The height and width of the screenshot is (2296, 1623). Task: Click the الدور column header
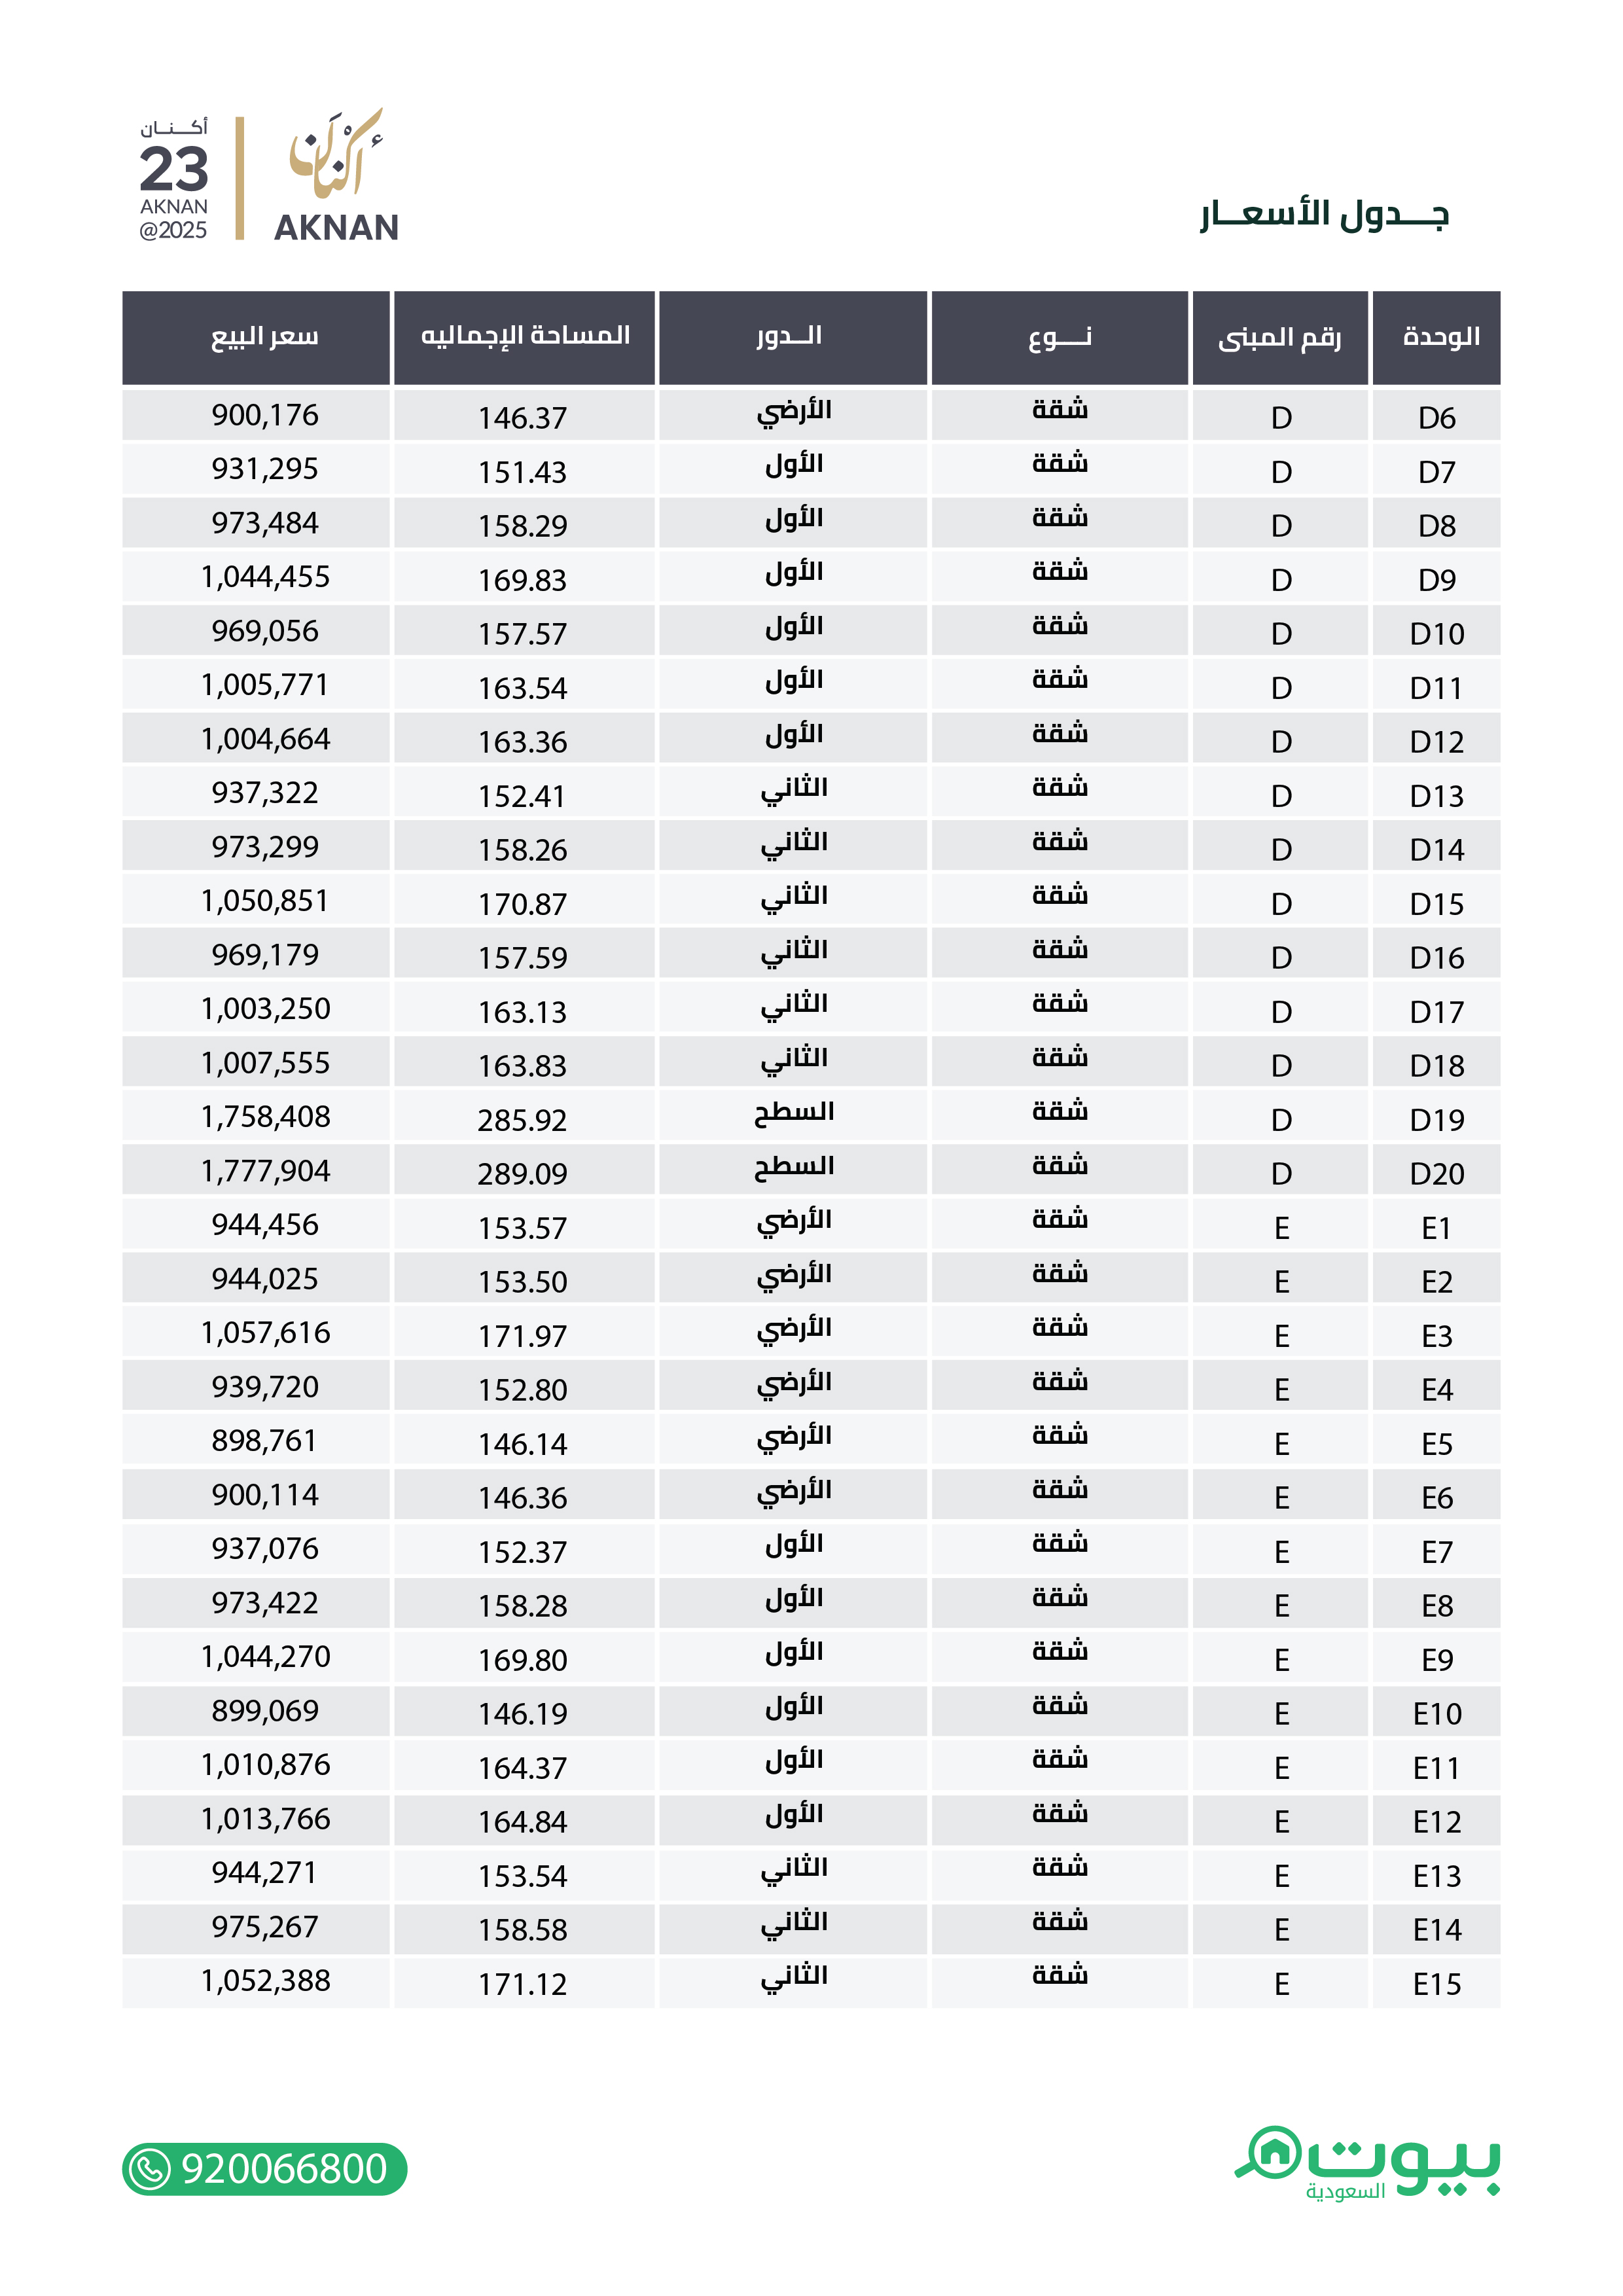792,337
